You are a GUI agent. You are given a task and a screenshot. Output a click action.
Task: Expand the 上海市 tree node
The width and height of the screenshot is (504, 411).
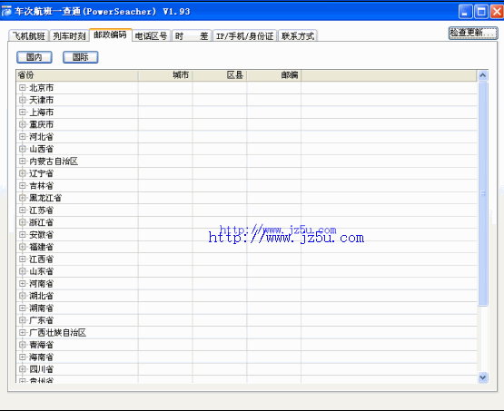(22, 112)
